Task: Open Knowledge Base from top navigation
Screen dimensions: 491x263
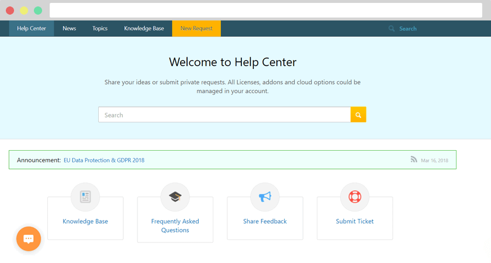Action: [144, 29]
